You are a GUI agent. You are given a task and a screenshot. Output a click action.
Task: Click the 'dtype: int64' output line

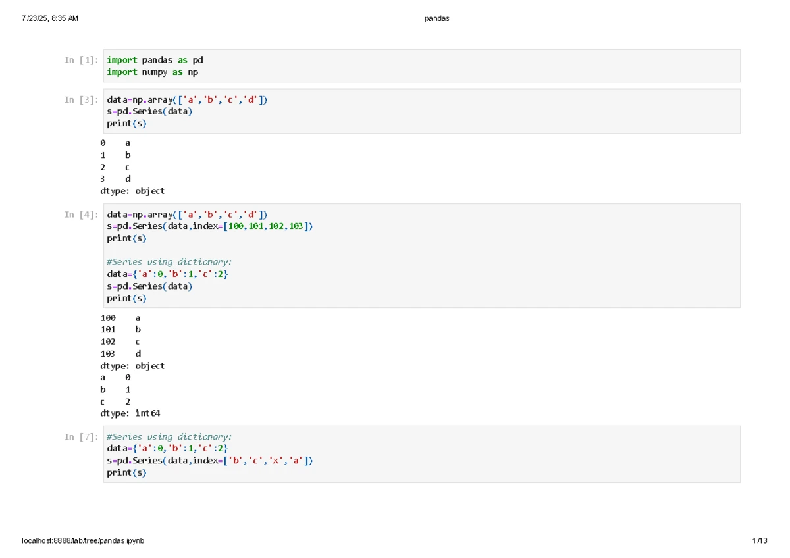pyautogui.click(x=130, y=413)
